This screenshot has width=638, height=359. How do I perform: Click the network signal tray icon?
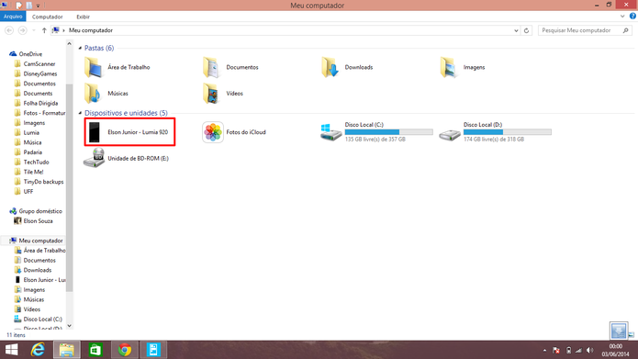[x=579, y=351]
